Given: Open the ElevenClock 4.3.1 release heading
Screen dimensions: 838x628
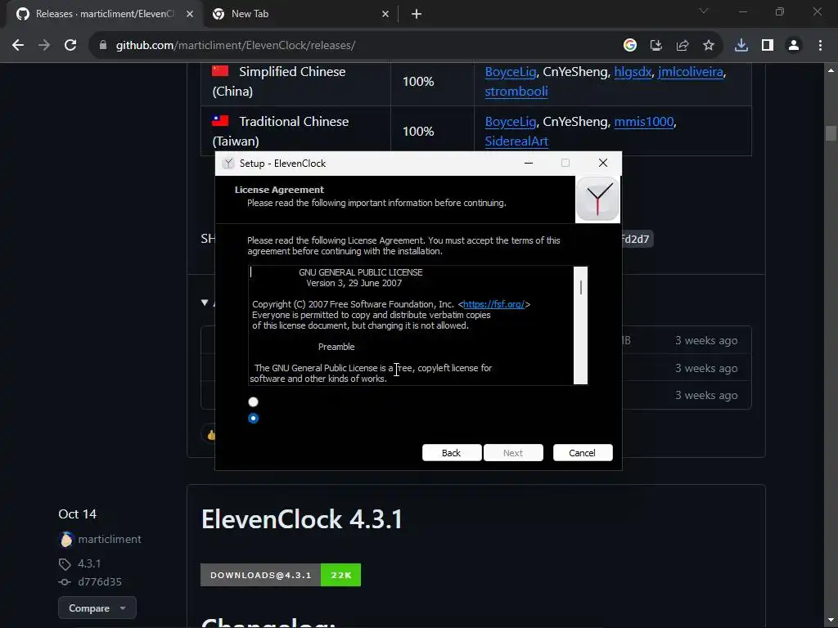Looking at the screenshot, I should (x=302, y=519).
